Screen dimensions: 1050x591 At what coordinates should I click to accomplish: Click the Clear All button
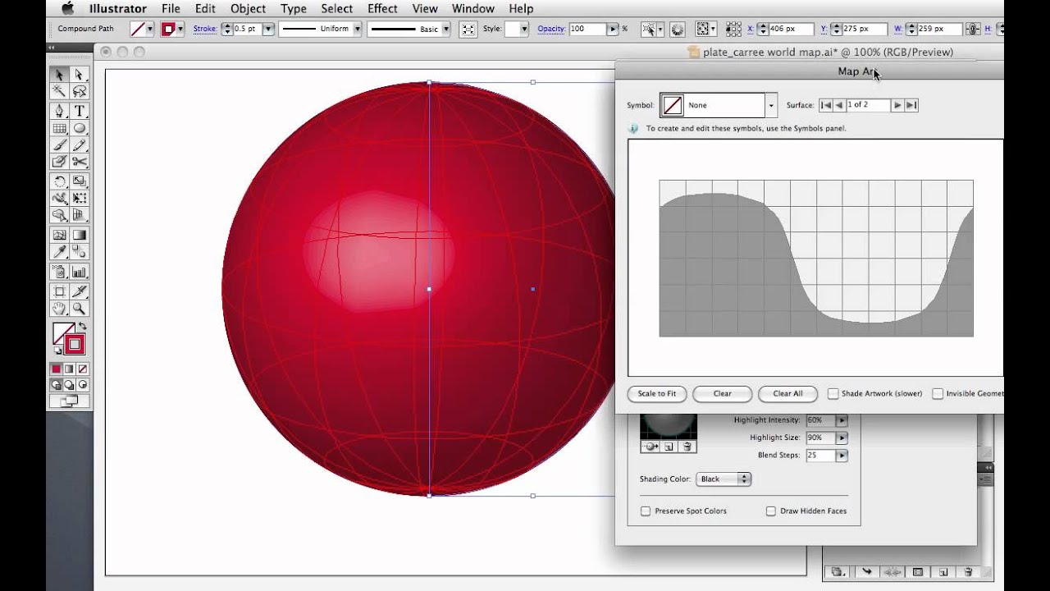(x=787, y=394)
